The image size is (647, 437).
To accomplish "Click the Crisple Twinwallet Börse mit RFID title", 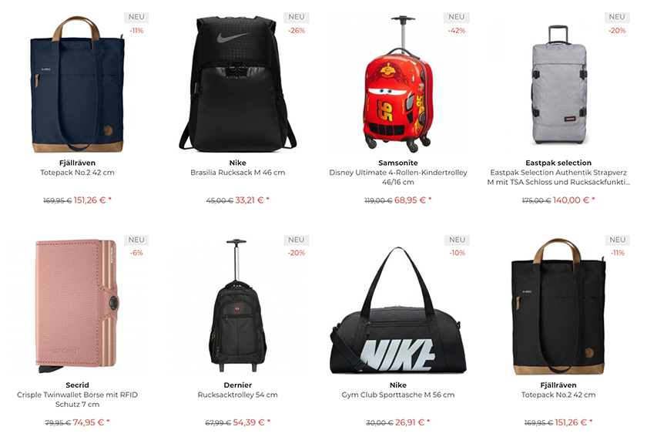I will (x=77, y=399).
